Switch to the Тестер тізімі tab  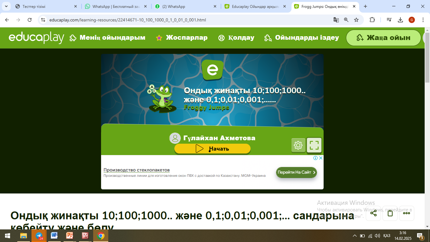coord(34,6)
